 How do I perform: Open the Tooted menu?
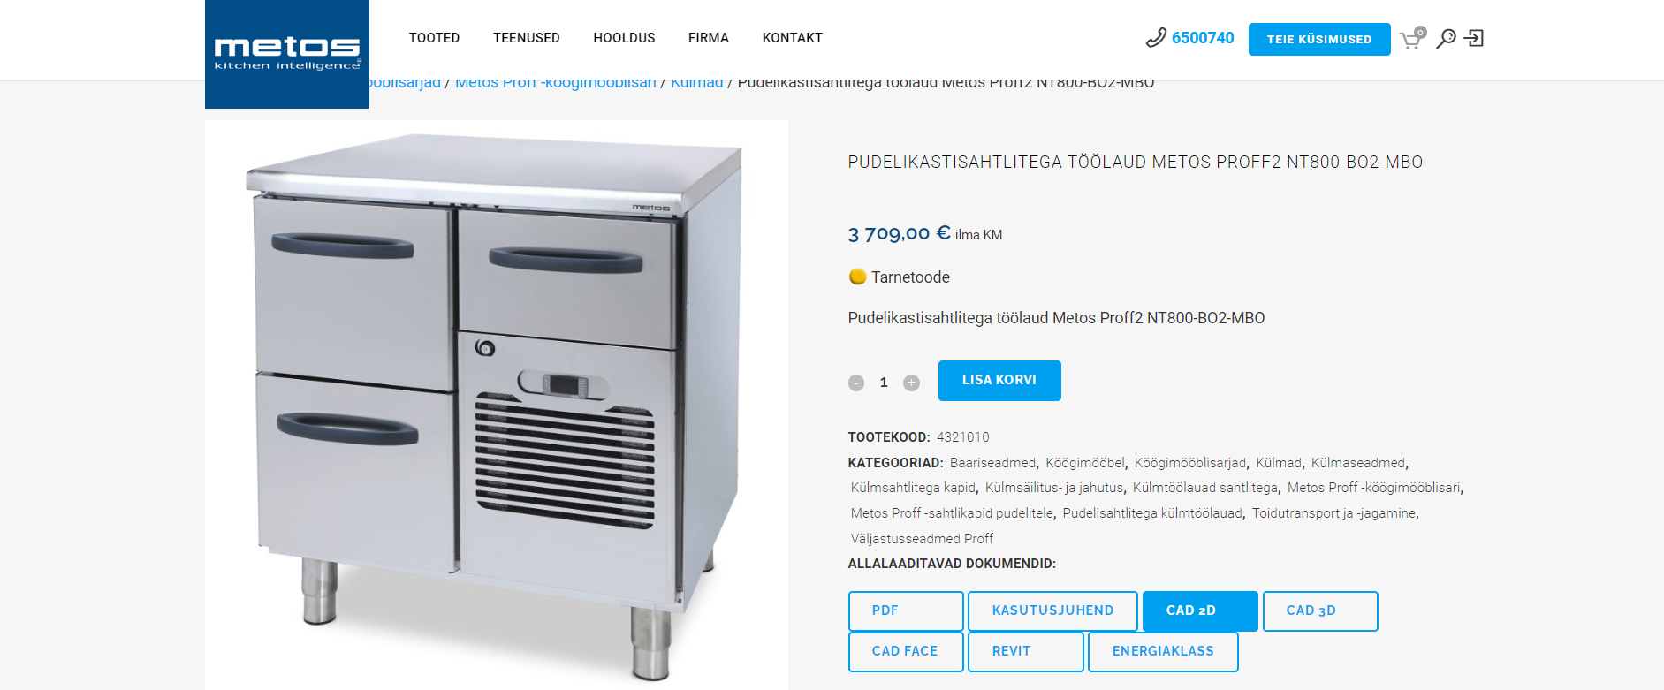434,38
